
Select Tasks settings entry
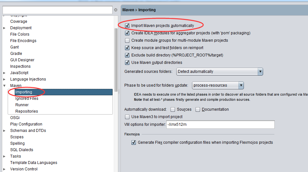[15, 156]
